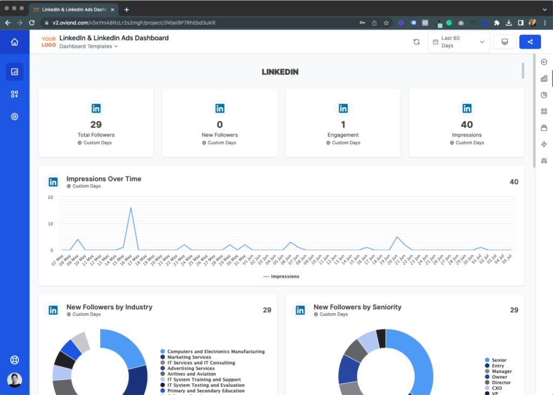Select the bar chart icon in right panel
The width and height of the screenshot is (553, 395).
(544, 79)
